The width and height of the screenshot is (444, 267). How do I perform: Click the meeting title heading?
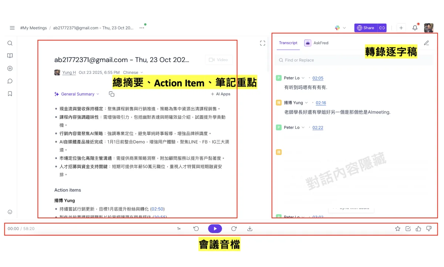[121, 59]
